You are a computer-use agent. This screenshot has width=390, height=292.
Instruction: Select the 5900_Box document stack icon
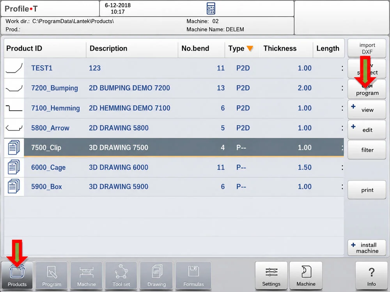pyautogui.click(x=14, y=187)
